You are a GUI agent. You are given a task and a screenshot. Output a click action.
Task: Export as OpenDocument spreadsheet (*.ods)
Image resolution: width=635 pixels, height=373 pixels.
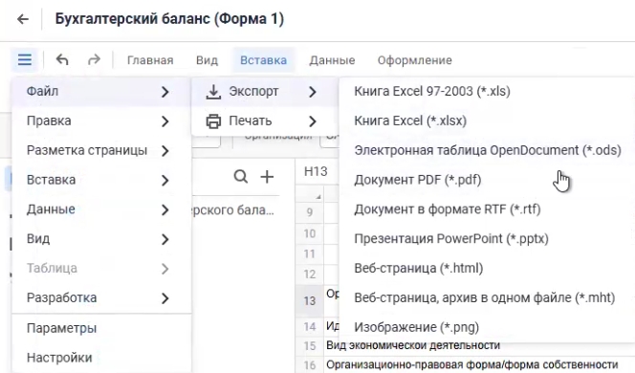click(x=487, y=151)
